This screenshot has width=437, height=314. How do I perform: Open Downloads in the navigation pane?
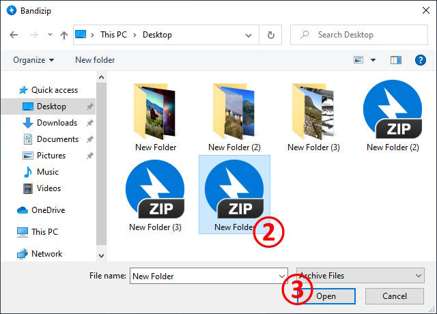point(56,123)
